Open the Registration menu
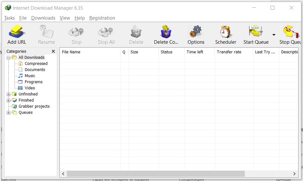This screenshot has width=303, height=181. [102, 18]
